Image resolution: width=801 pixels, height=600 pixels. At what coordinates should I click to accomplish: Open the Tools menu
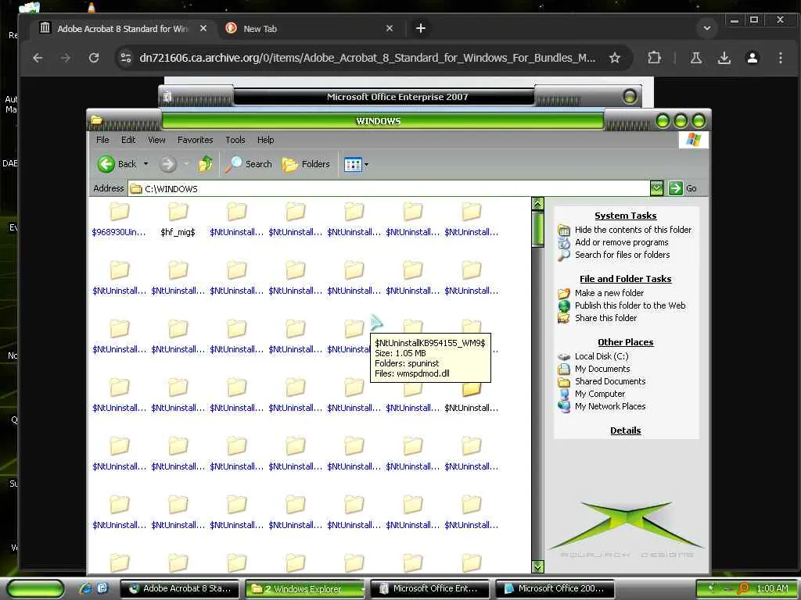click(235, 140)
